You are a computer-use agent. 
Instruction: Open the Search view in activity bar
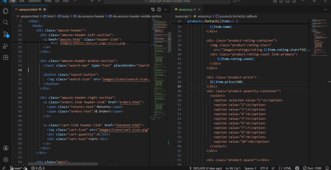pos(5,22)
